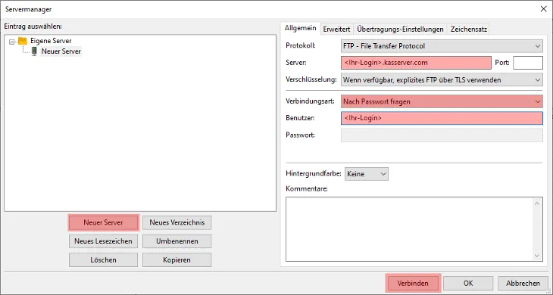Click the Neuer Server server icon

click(34, 51)
